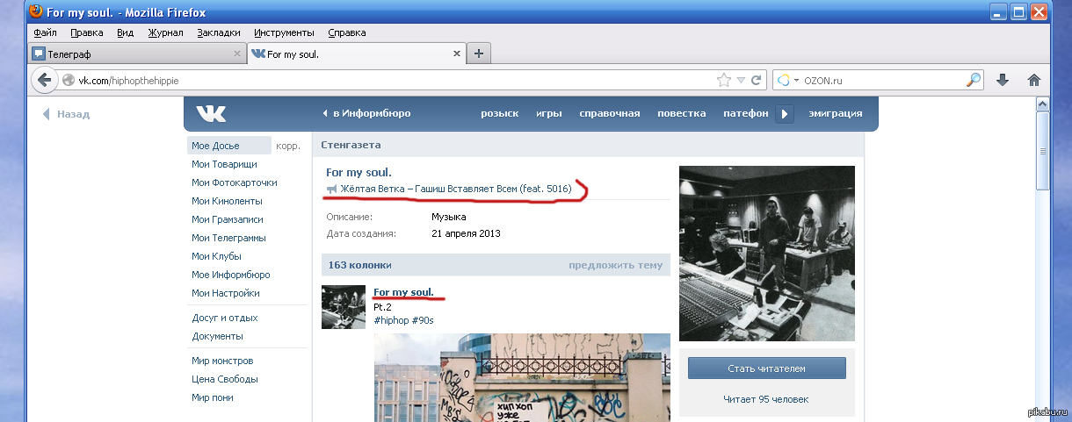The image size is (1072, 422).
Task: Open Вид menu
Action: (x=126, y=32)
